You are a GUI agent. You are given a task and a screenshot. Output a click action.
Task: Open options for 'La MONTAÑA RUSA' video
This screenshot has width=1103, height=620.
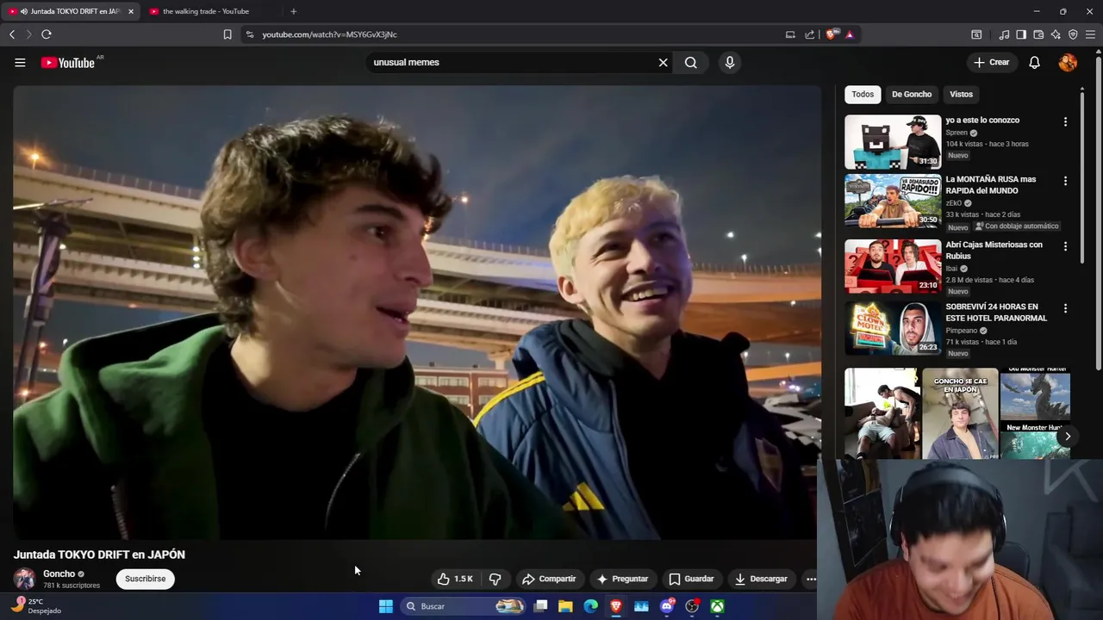[x=1065, y=182]
